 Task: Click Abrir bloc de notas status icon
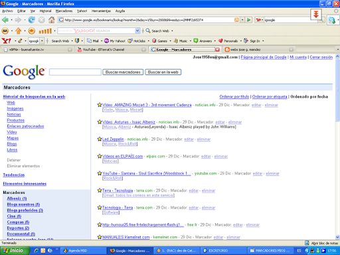(307, 243)
